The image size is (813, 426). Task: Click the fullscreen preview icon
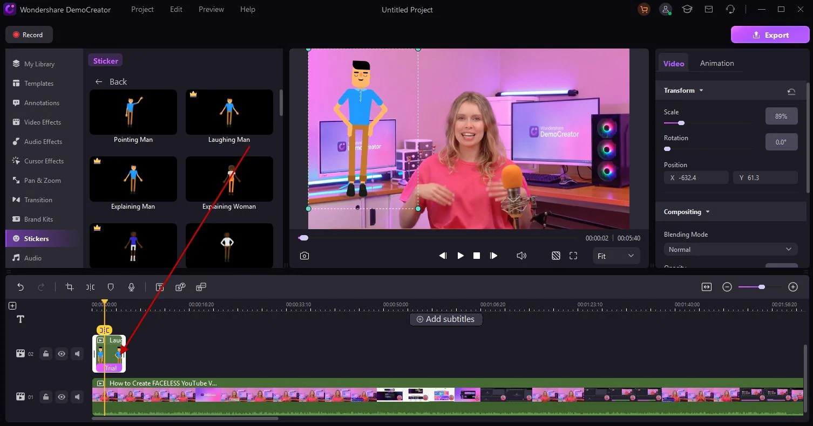click(573, 256)
